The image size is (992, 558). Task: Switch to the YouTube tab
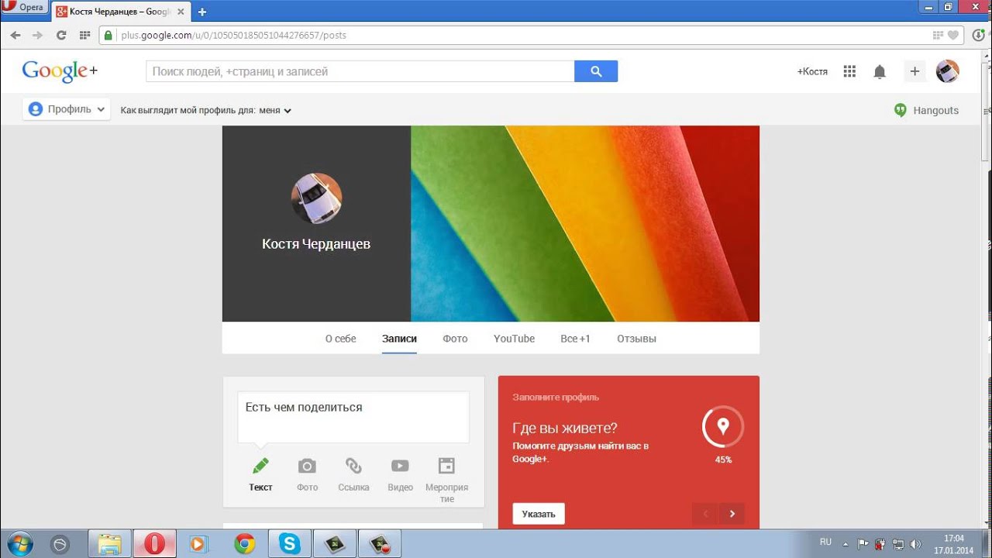point(514,339)
